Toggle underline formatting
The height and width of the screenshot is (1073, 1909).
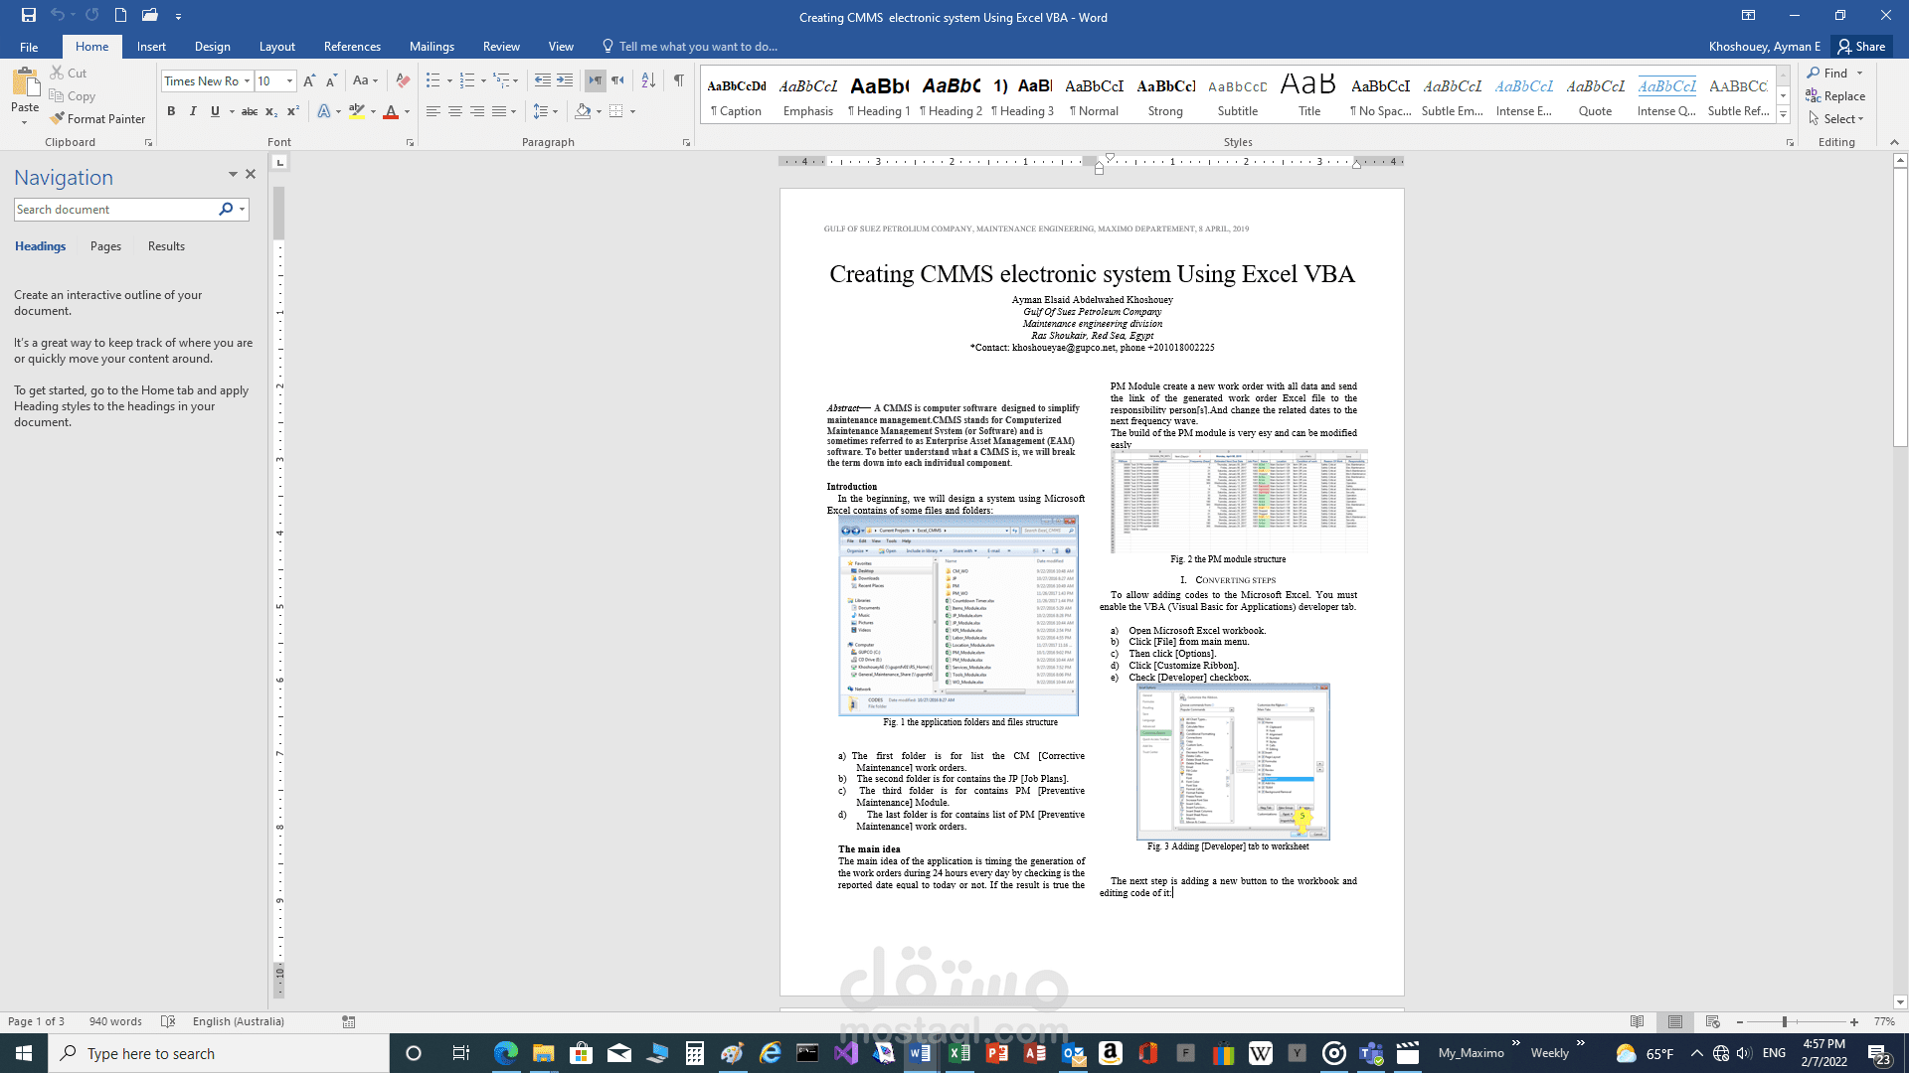pos(215,111)
